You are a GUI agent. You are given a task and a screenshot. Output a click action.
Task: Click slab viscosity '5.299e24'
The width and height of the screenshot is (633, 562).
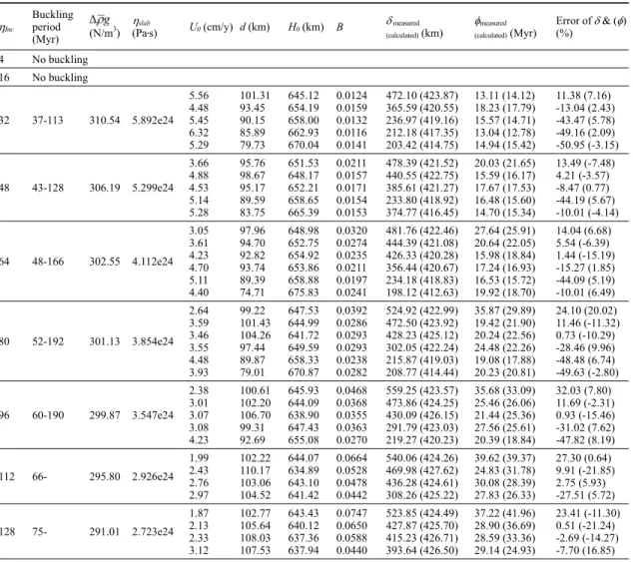(x=153, y=188)
